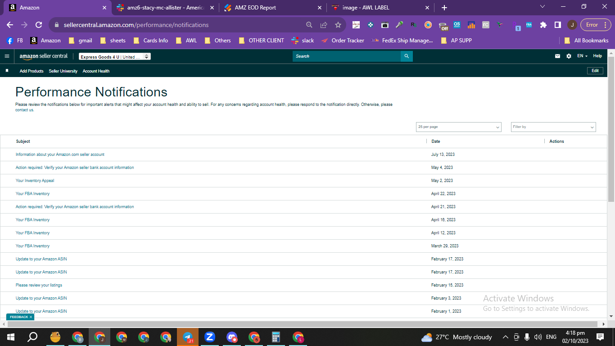615x346 pixels.
Task: Open the Calculator from the taskbar
Action: point(276,337)
